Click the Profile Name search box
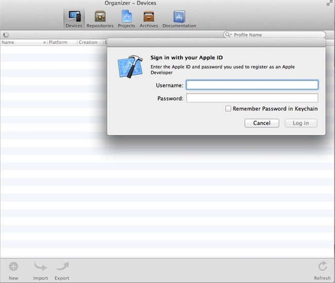The width and height of the screenshot is (335, 283). pos(278,35)
